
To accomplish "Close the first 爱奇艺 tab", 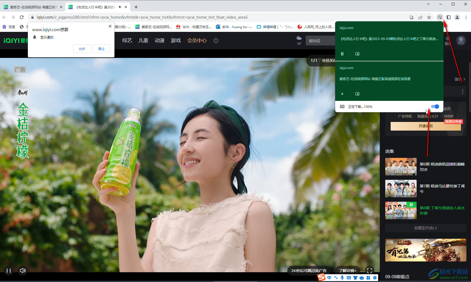I will click(x=61, y=7).
